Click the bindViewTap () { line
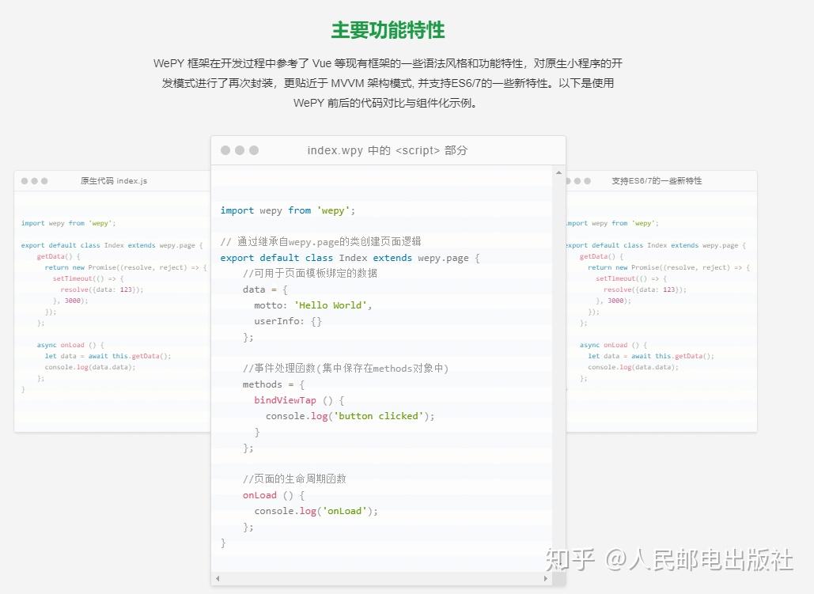The width and height of the screenshot is (814, 594). click(x=298, y=400)
